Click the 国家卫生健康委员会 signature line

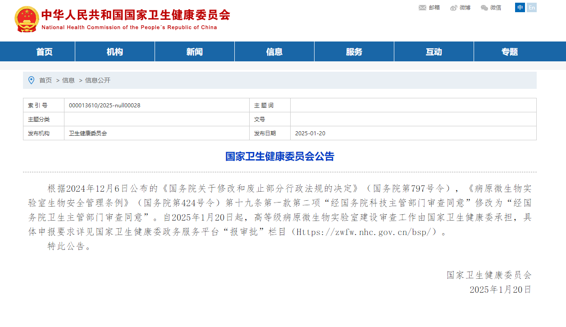[489, 275]
